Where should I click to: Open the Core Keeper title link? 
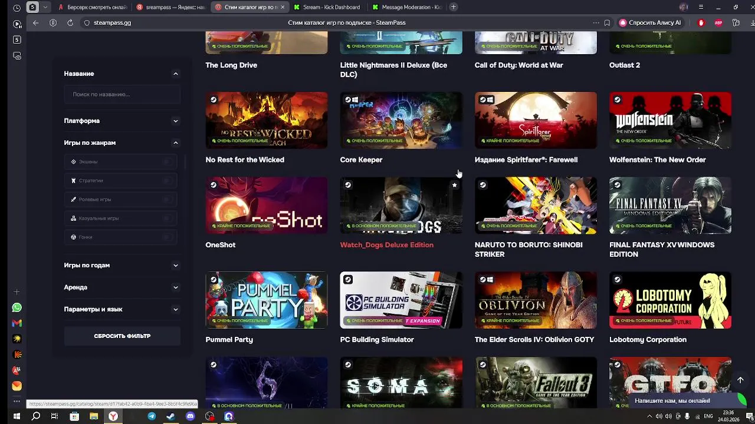(x=361, y=160)
